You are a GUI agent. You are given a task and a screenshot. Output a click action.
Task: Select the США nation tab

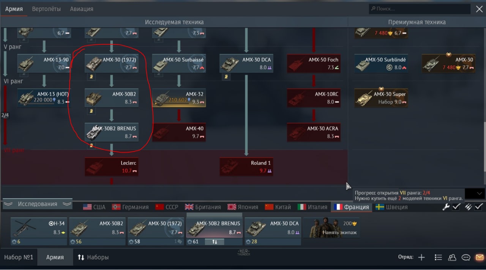pos(95,207)
